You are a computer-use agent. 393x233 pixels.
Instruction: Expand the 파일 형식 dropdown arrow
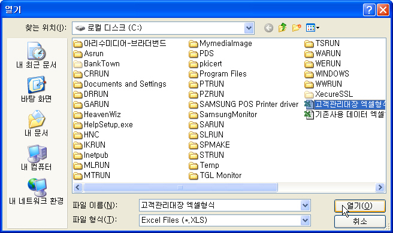coord(305,220)
